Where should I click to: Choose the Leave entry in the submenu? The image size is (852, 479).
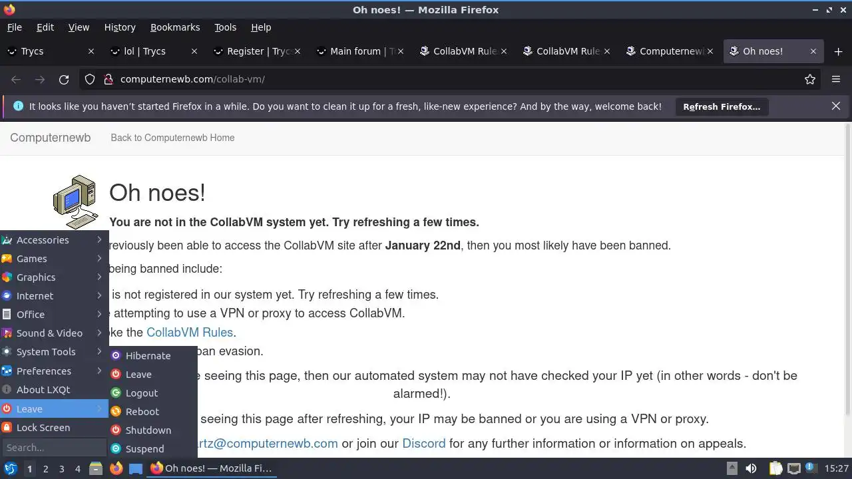tap(153, 375)
